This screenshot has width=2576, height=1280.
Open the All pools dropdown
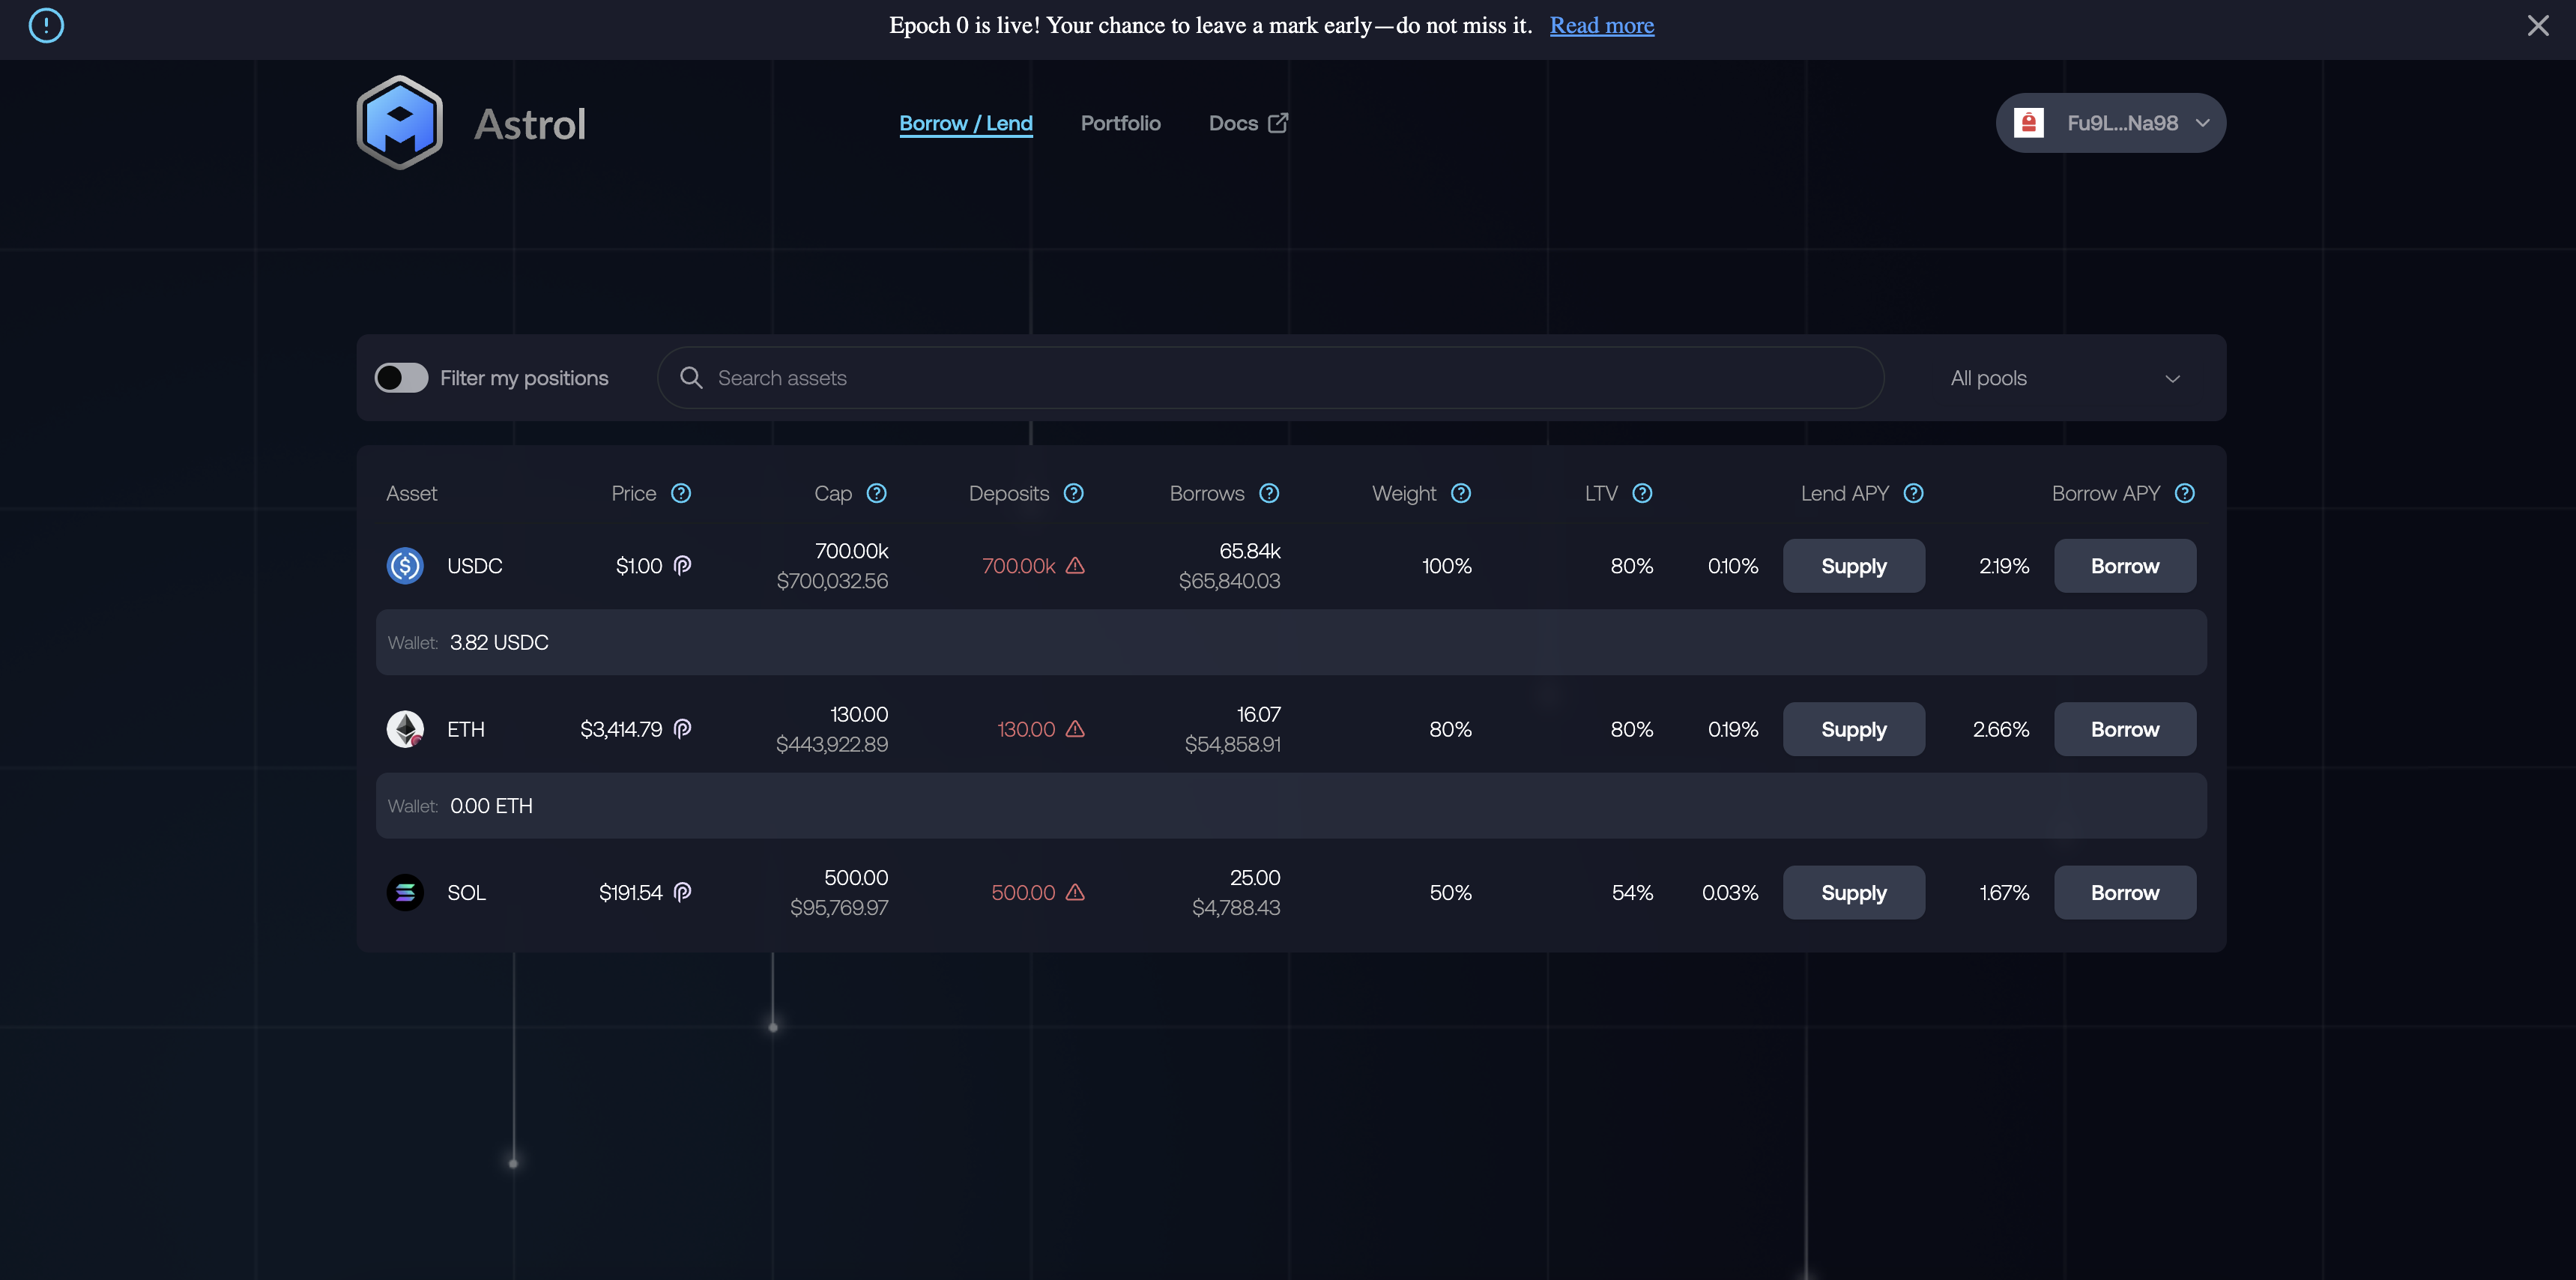2065,377
